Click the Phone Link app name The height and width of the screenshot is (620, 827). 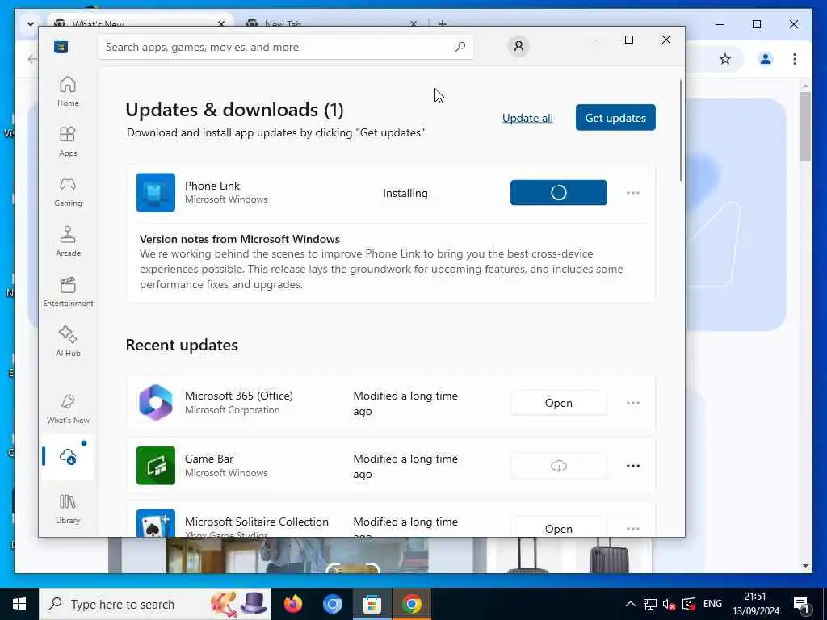click(x=212, y=186)
